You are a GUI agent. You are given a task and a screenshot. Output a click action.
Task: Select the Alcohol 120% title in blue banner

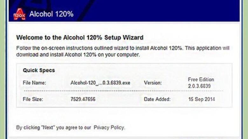pyautogui.click(x=52, y=14)
